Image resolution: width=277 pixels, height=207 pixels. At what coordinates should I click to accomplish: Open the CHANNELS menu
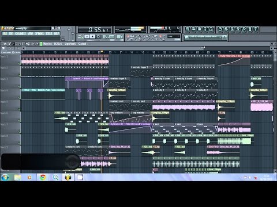coord(20,33)
